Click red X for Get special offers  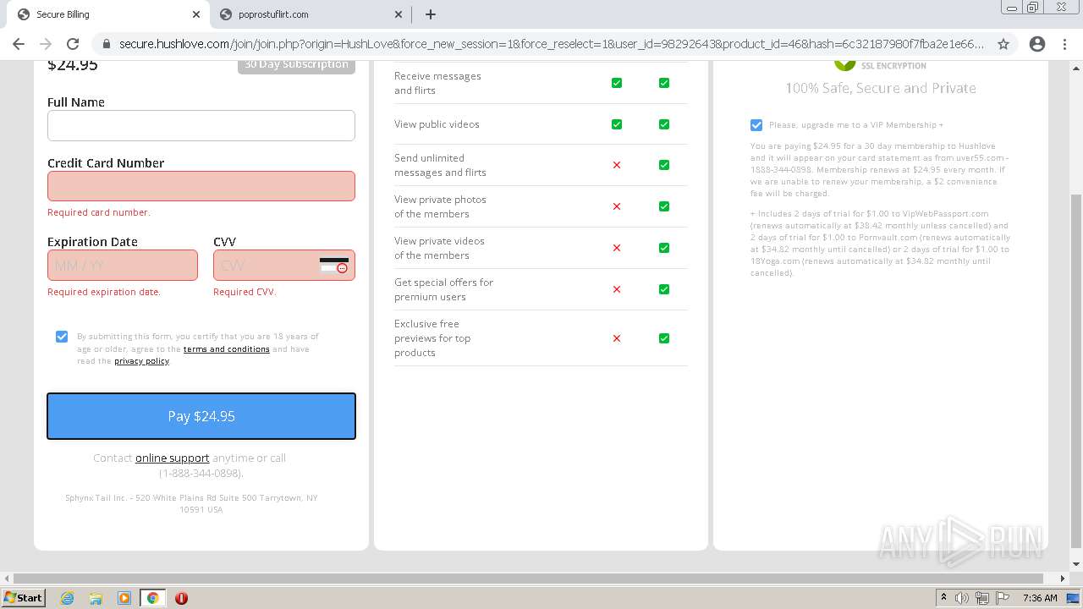point(617,289)
